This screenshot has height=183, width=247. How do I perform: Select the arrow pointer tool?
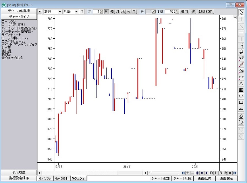pos(241,12)
